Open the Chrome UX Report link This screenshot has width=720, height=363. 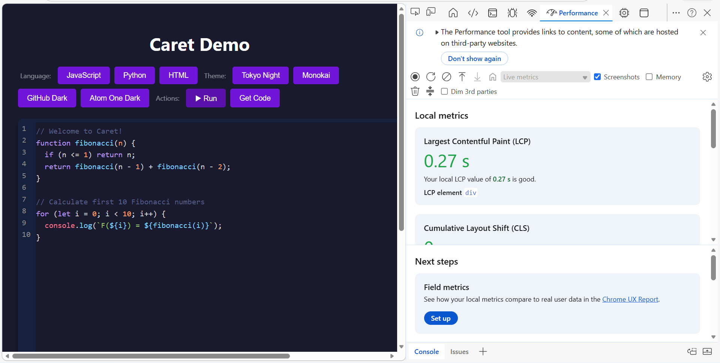pos(630,299)
